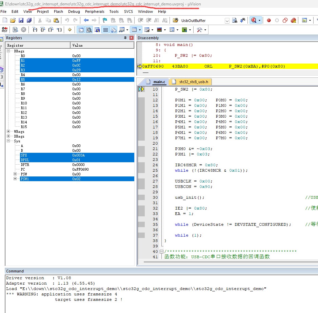This screenshot has width=318, height=313.
Task: Close the Registers panel
Action: pyautogui.click(x=132, y=38)
